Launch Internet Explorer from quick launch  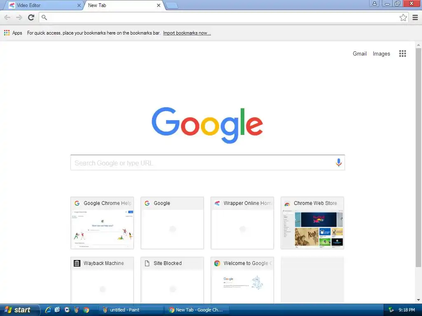click(48, 310)
